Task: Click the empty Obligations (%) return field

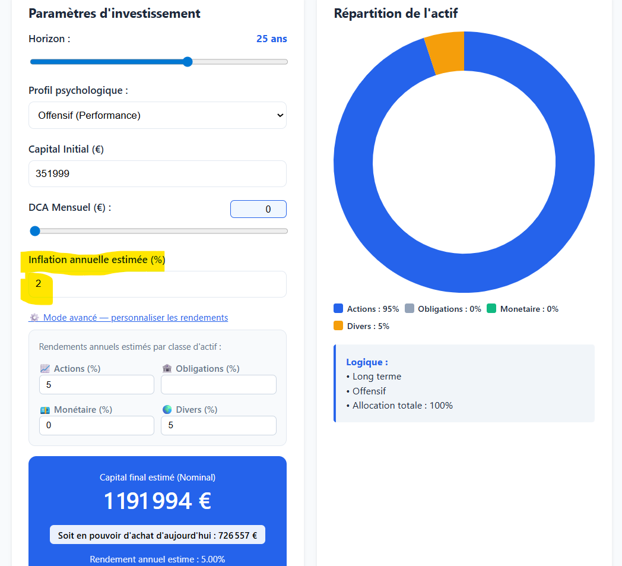Action: [x=218, y=385]
